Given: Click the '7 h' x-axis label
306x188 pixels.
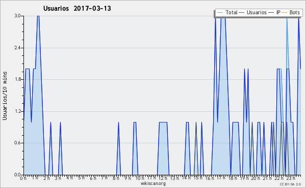Looking at the screenshot, I should pyautogui.click(x=105, y=178).
